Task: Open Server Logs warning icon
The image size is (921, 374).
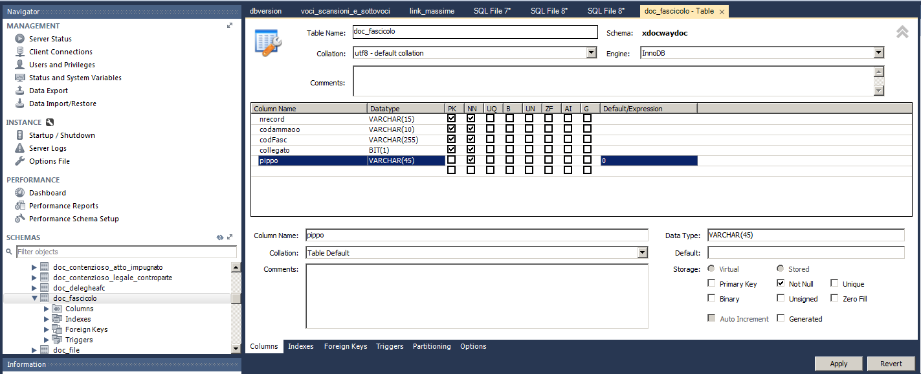Action: click(x=19, y=148)
